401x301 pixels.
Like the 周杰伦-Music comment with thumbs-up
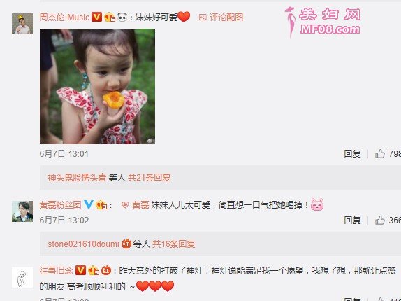[x=380, y=154]
